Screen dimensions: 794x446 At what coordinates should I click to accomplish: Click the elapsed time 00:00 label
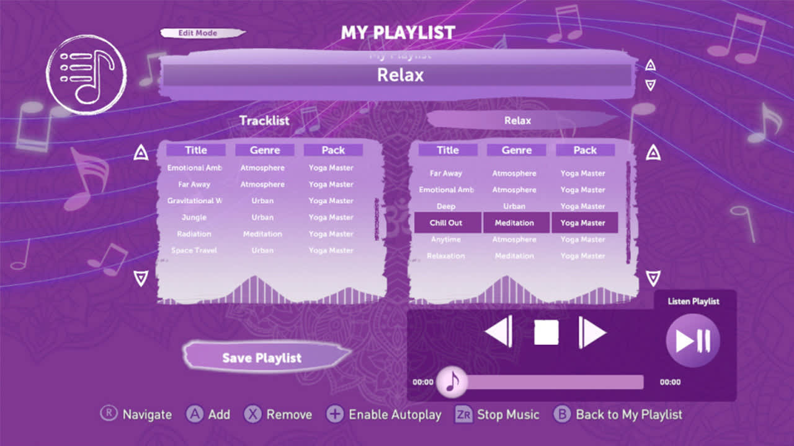coord(423,382)
